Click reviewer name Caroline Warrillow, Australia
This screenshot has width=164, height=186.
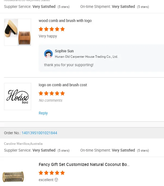tap(23, 144)
